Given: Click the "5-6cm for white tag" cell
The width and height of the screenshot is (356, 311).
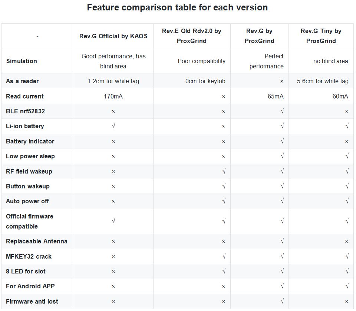Looking at the screenshot, I should pos(323,81).
